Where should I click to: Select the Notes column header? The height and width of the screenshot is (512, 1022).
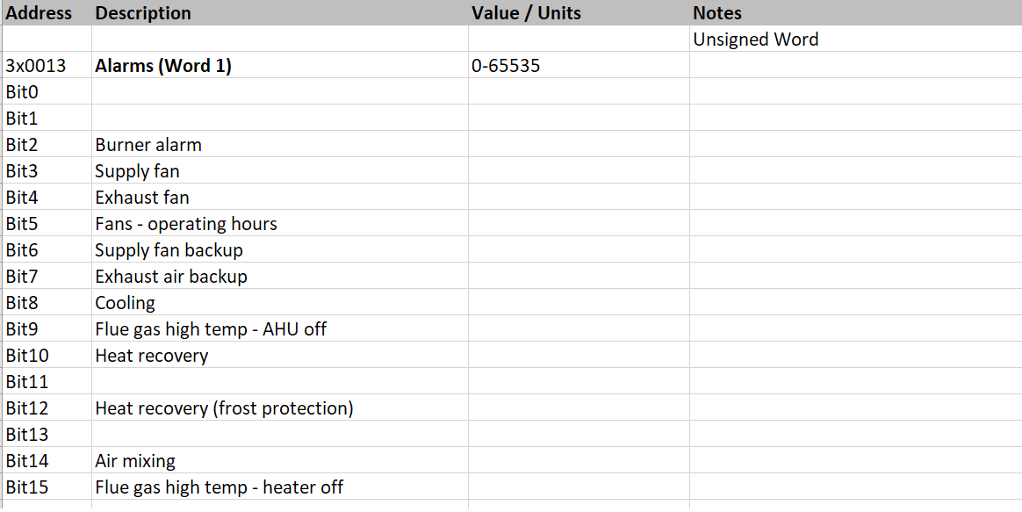(717, 13)
